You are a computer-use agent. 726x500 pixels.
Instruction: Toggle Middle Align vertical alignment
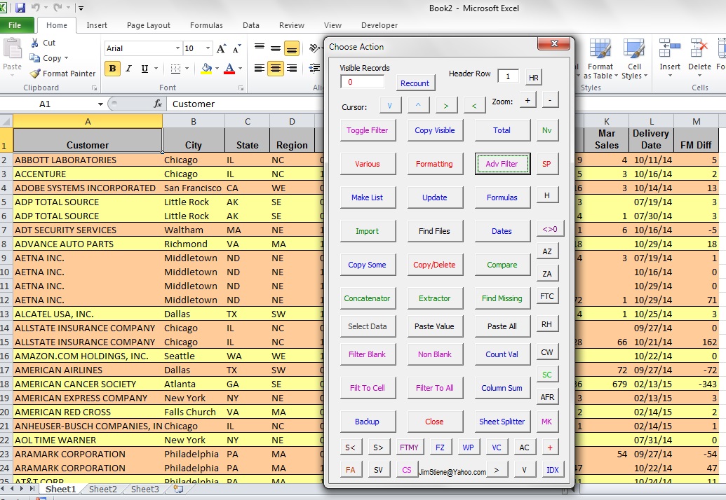276,48
